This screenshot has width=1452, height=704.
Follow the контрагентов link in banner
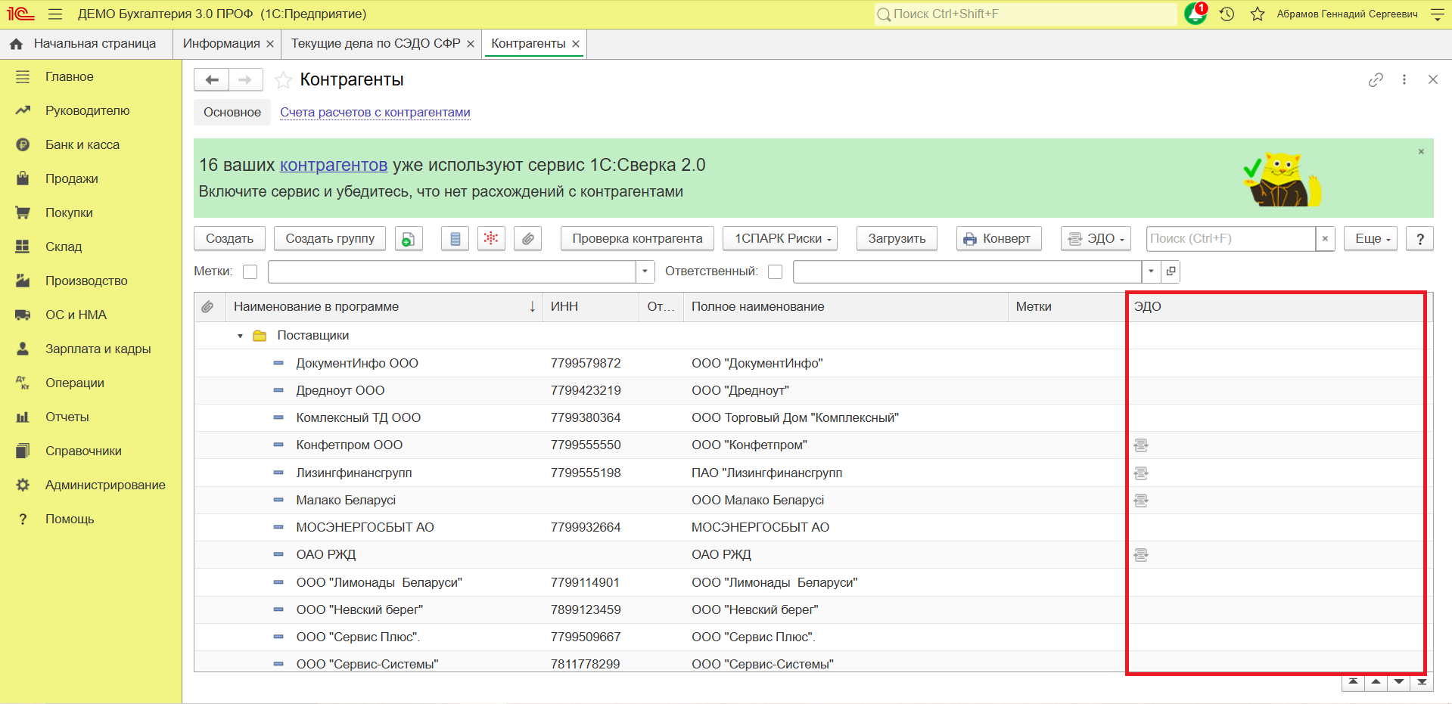(x=334, y=165)
